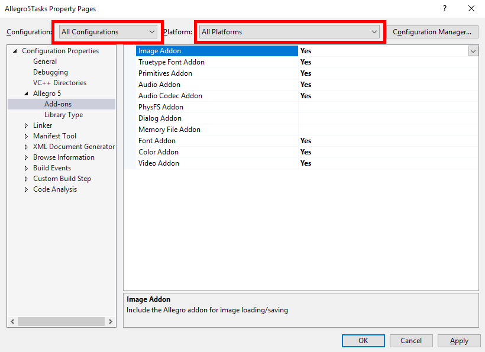Expand the Code Analysis node
The image size is (485, 352).
click(x=26, y=190)
